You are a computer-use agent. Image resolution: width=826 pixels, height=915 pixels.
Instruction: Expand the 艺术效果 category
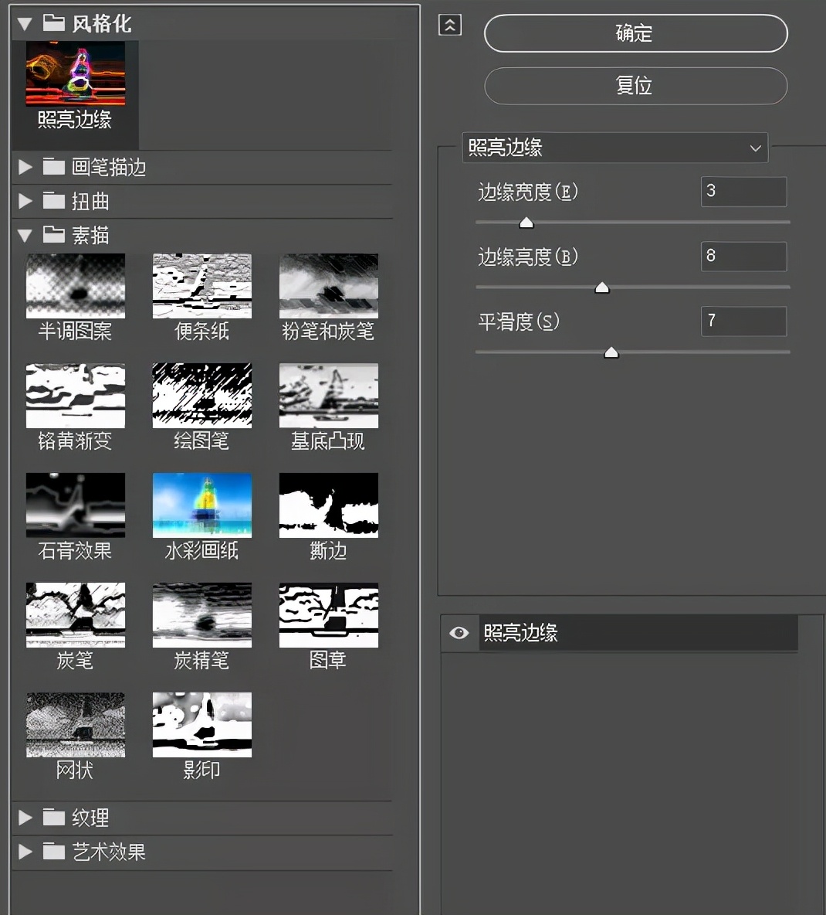24,852
